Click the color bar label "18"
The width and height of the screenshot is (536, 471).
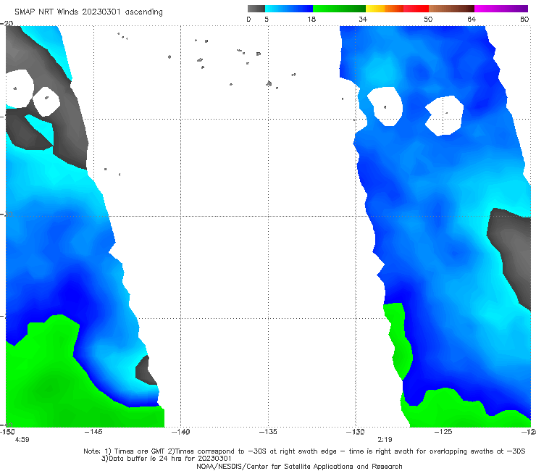[311, 19]
